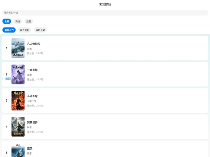This screenshot has height=157, width=210.
Task: Open the 斗破苍穹 cover thumbnail
Action: pyautogui.click(x=18, y=100)
